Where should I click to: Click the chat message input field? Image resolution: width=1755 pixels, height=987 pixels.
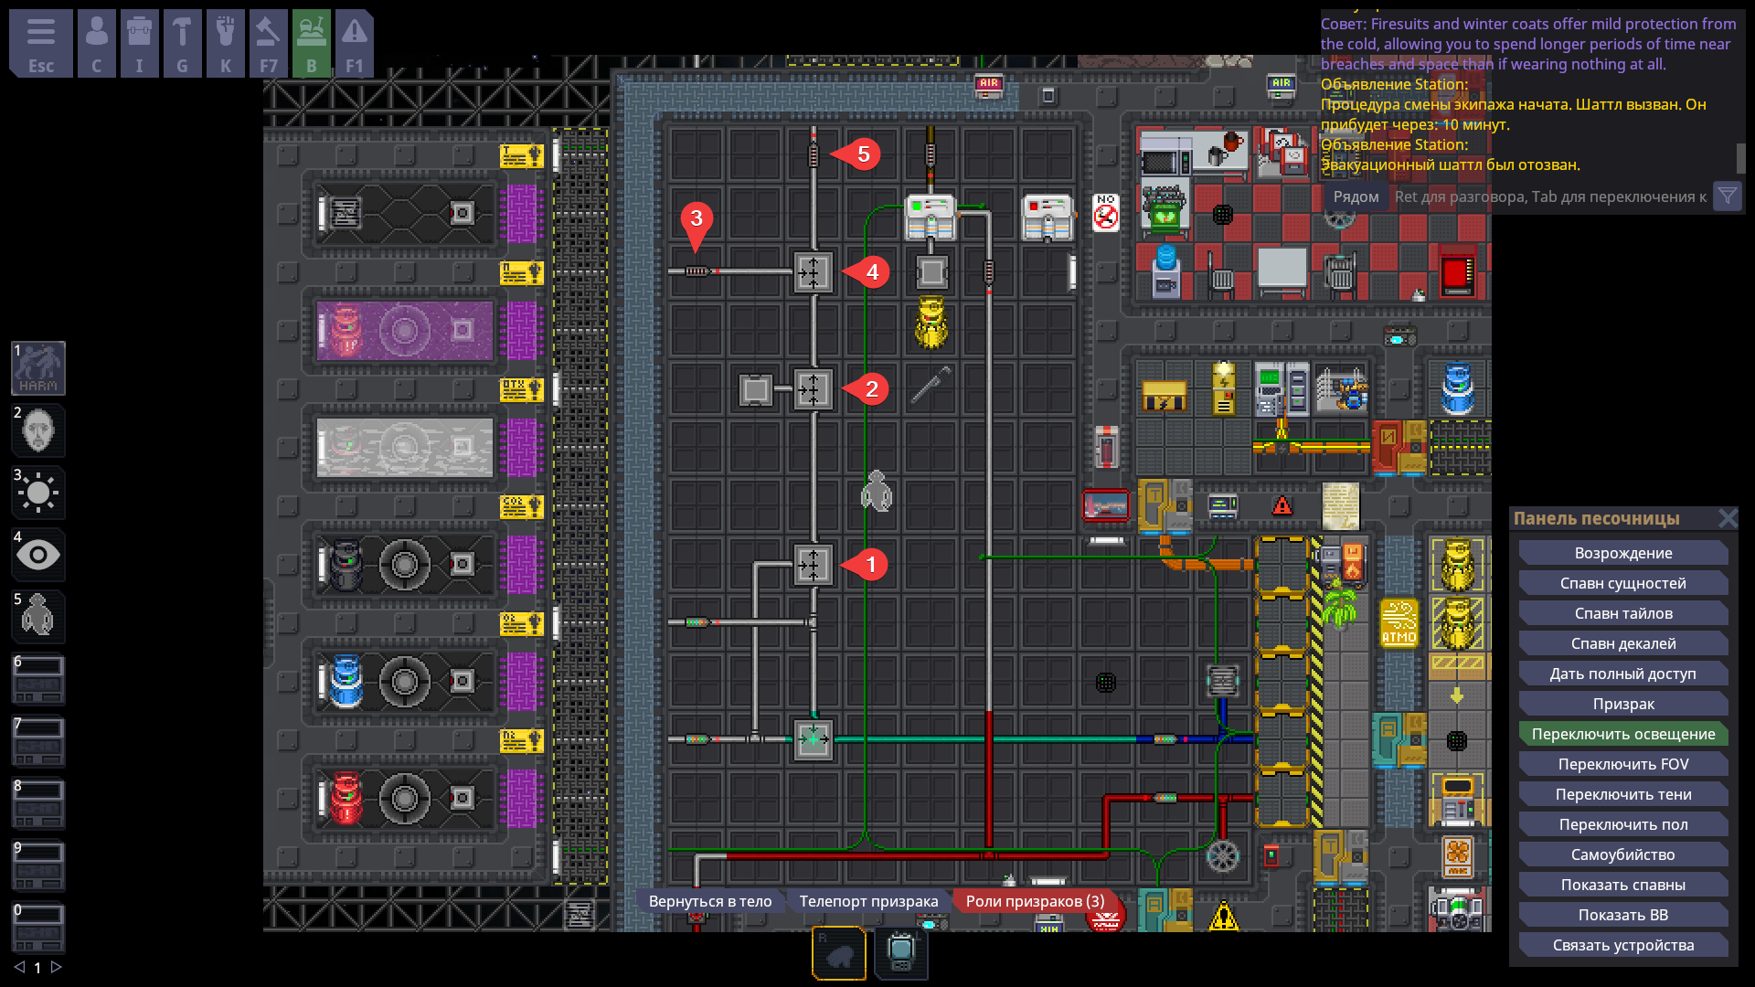1549,196
